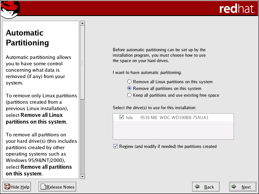
Task: Toggle the hda drive checkbox
Action: tap(121, 117)
